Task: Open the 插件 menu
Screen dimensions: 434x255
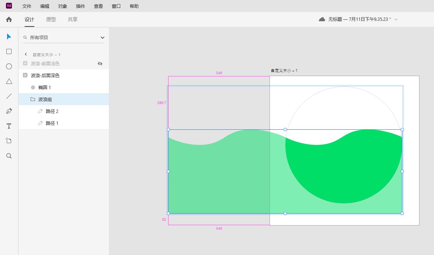Action: pyautogui.click(x=81, y=6)
